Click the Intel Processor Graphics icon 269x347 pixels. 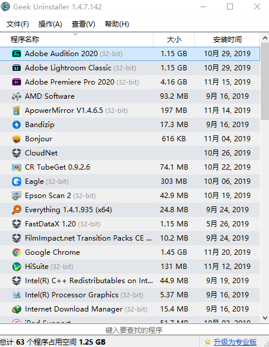click(17, 294)
